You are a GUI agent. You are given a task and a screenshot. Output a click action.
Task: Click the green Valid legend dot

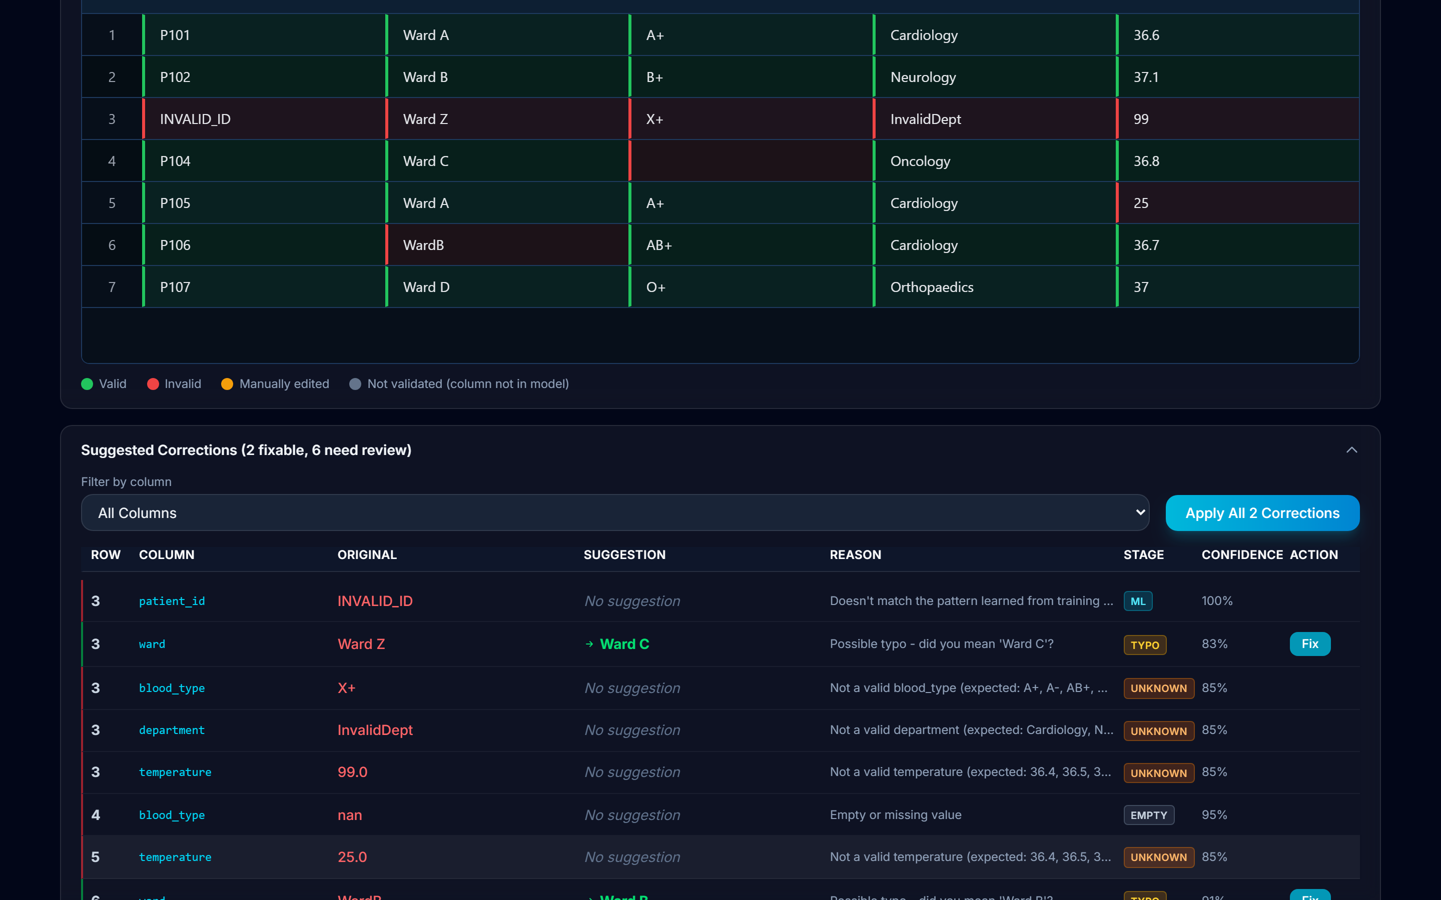coord(87,384)
